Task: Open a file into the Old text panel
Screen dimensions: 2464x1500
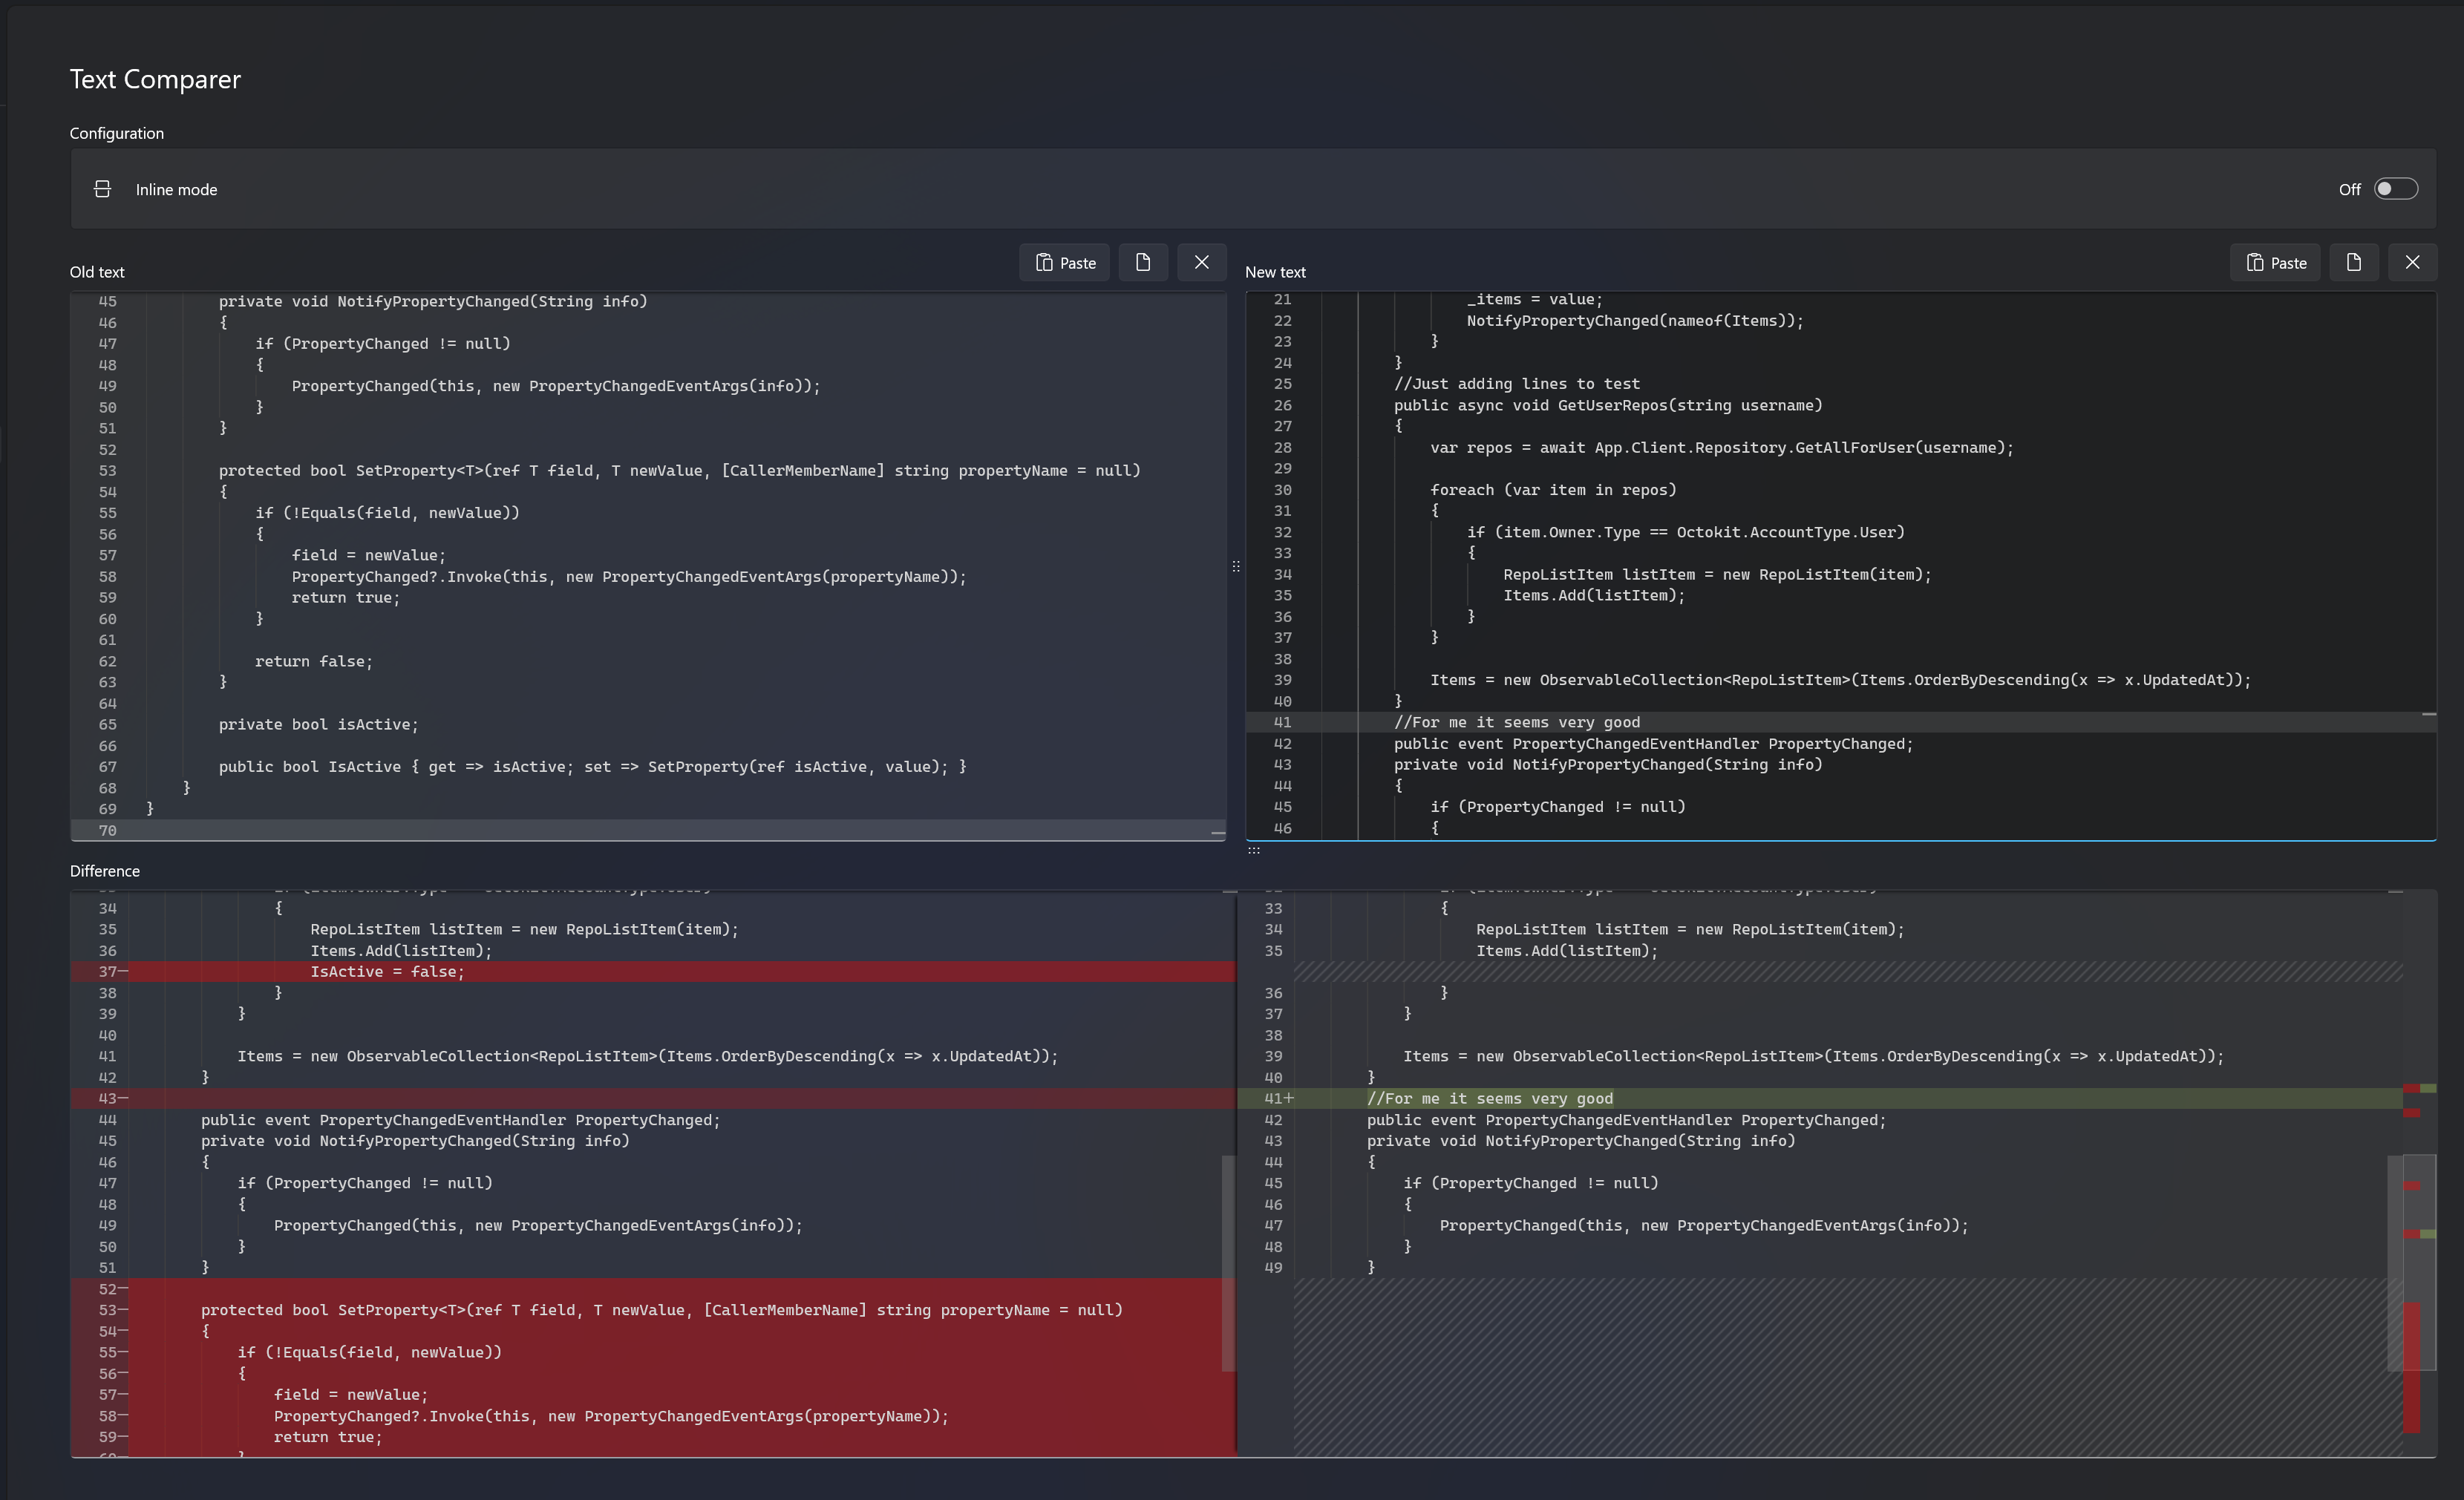Action: [1143, 262]
